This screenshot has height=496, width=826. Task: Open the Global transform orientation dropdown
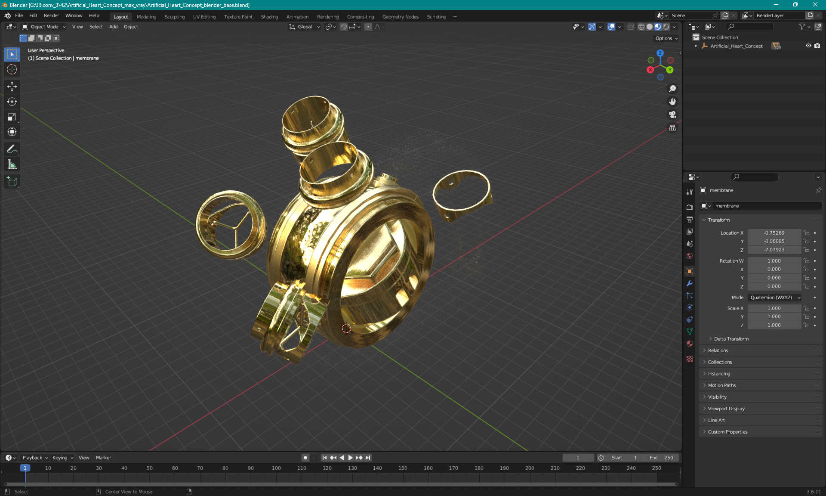click(x=305, y=27)
